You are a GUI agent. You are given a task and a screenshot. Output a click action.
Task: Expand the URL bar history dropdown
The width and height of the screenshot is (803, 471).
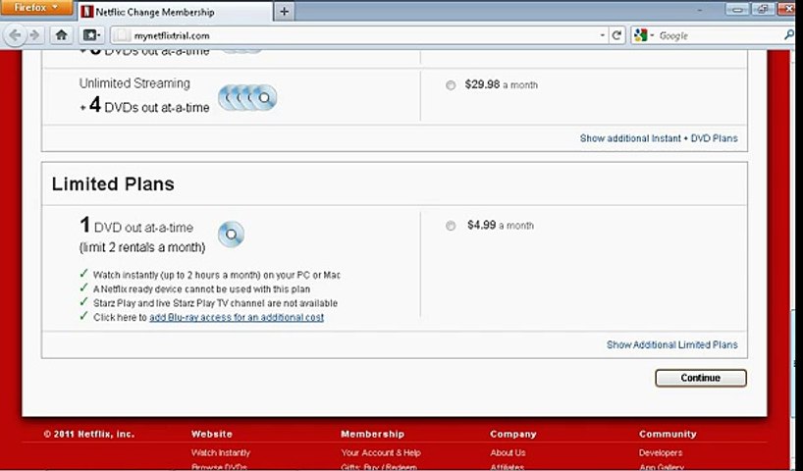603,35
